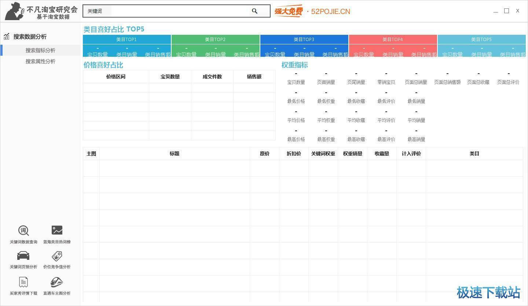Click the 关键词权重 column header

pos(323,154)
